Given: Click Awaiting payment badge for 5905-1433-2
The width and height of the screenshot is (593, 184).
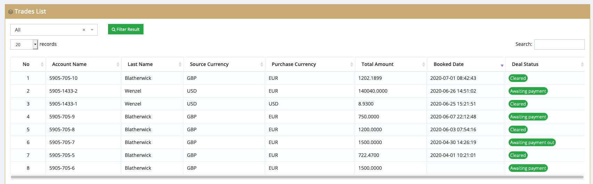Looking at the screenshot, I should [528, 91].
